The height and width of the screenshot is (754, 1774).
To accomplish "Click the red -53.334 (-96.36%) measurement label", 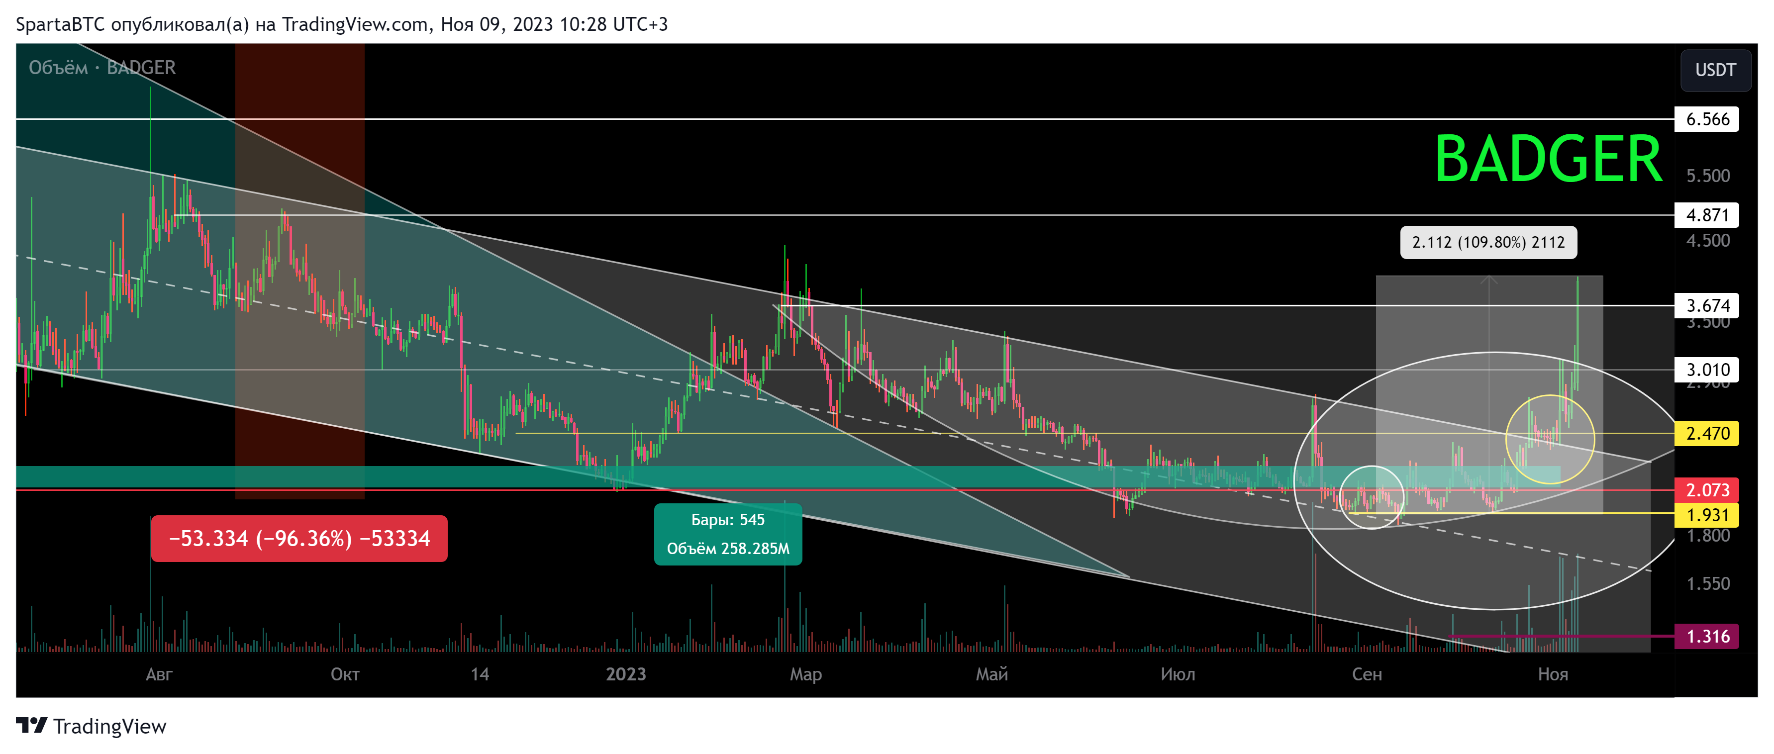I will click(x=299, y=539).
